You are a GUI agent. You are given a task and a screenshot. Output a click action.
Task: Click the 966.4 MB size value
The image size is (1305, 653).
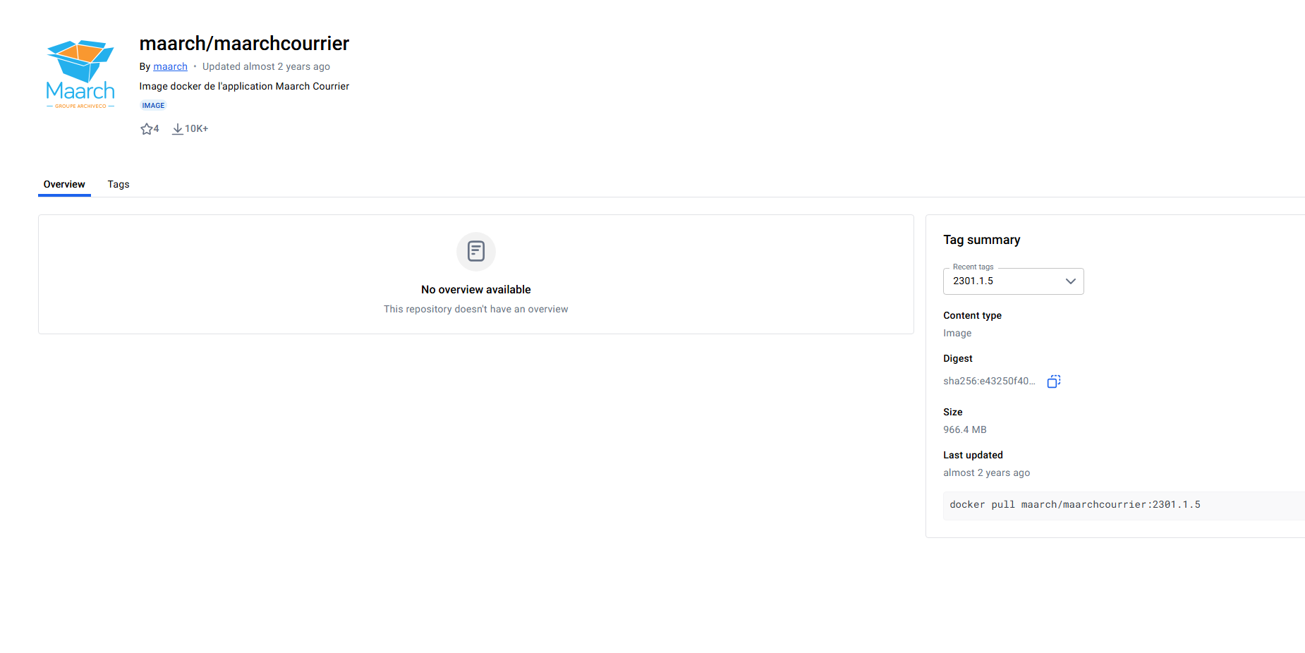pos(964,430)
